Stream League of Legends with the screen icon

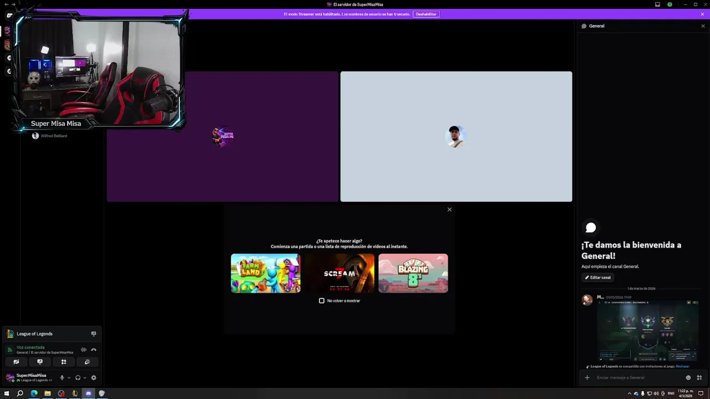pos(94,334)
